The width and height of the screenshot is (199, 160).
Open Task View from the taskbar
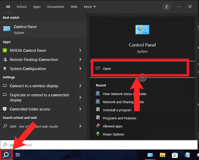[18, 155]
